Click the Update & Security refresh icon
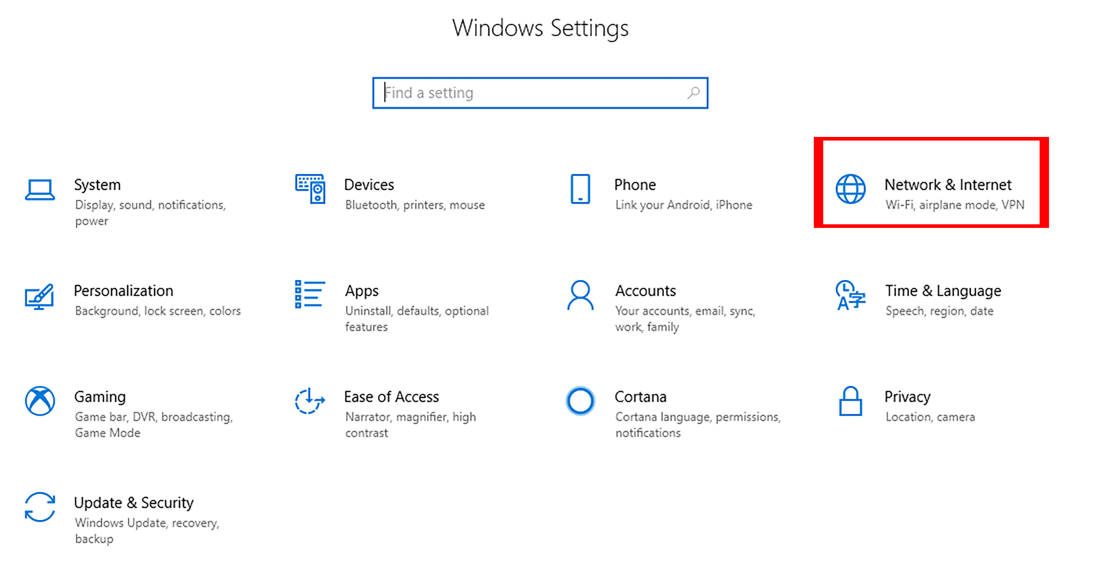Screen dimensions: 1095x584 coord(40,507)
